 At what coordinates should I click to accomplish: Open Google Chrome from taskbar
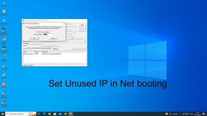65,114
